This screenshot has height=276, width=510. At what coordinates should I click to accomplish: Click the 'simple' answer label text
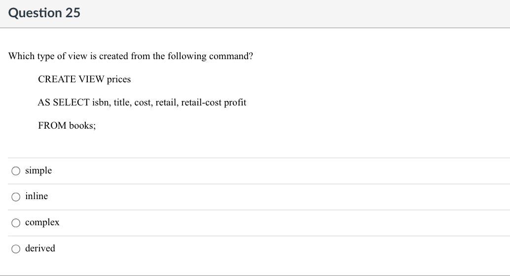[38, 171]
